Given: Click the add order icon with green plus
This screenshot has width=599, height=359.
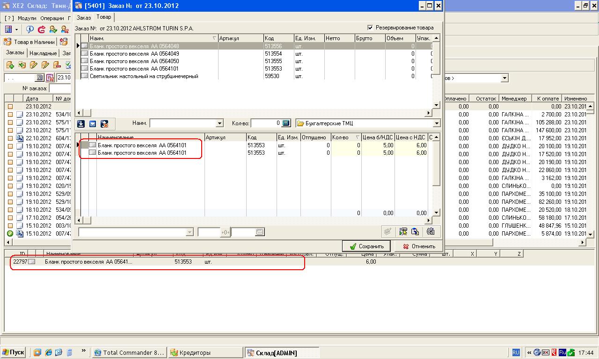Looking at the screenshot, I should 10,65.
